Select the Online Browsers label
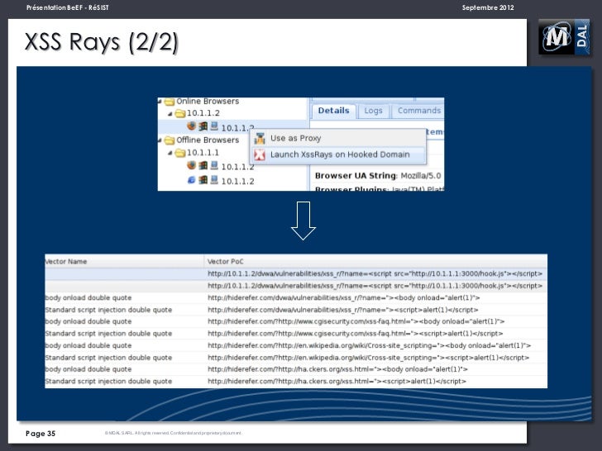The height and width of the screenshot is (451, 602). (x=208, y=102)
